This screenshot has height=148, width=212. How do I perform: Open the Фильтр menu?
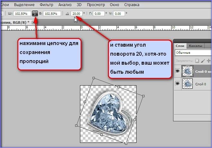pyautogui.click(x=47, y=5)
